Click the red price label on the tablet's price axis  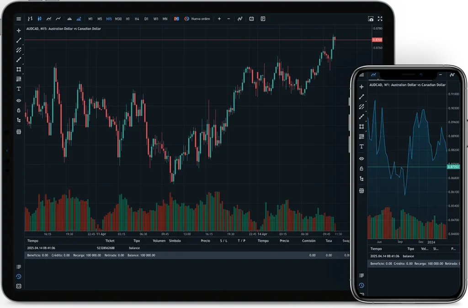click(x=377, y=40)
